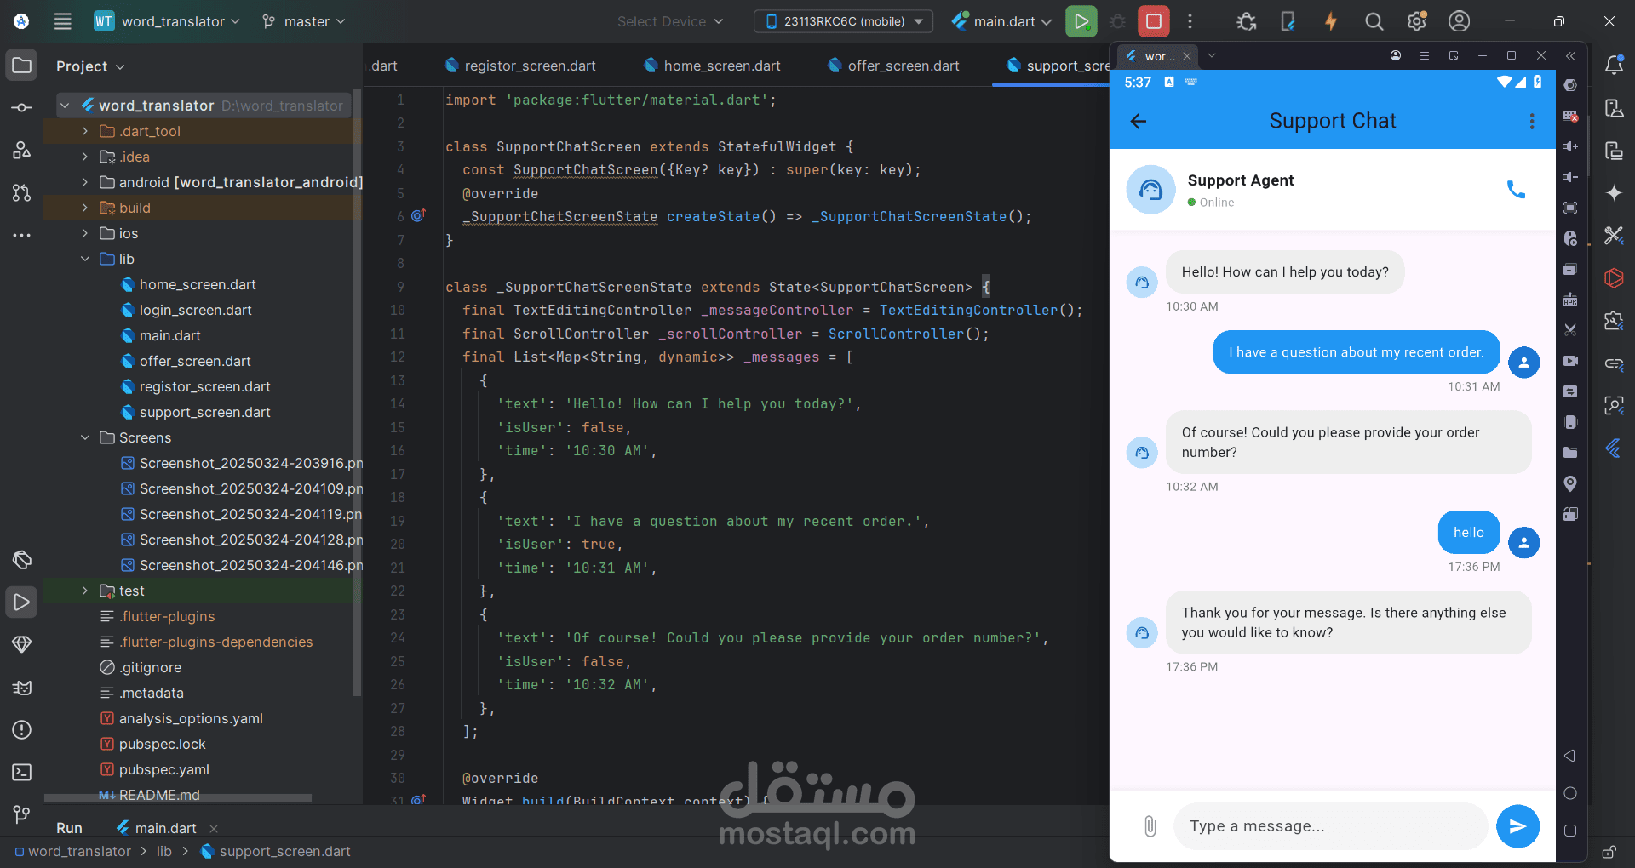
Task: Open the Gemini sparkle icon
Action: [1614, 193]
